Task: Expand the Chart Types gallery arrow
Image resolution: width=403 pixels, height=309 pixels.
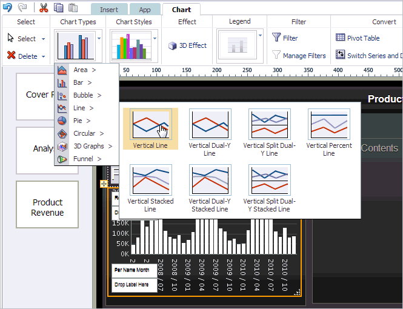Action: click(99, 39)
